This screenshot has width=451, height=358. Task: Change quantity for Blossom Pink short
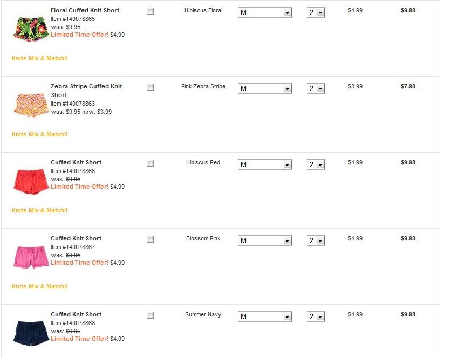point(316,240)
